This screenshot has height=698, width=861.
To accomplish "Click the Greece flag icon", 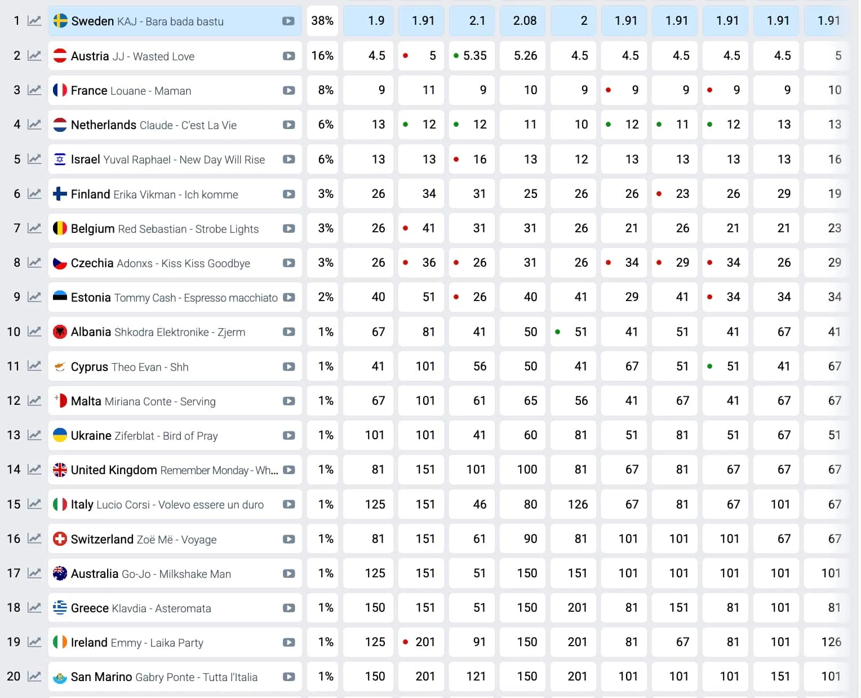I will [60, 608].
